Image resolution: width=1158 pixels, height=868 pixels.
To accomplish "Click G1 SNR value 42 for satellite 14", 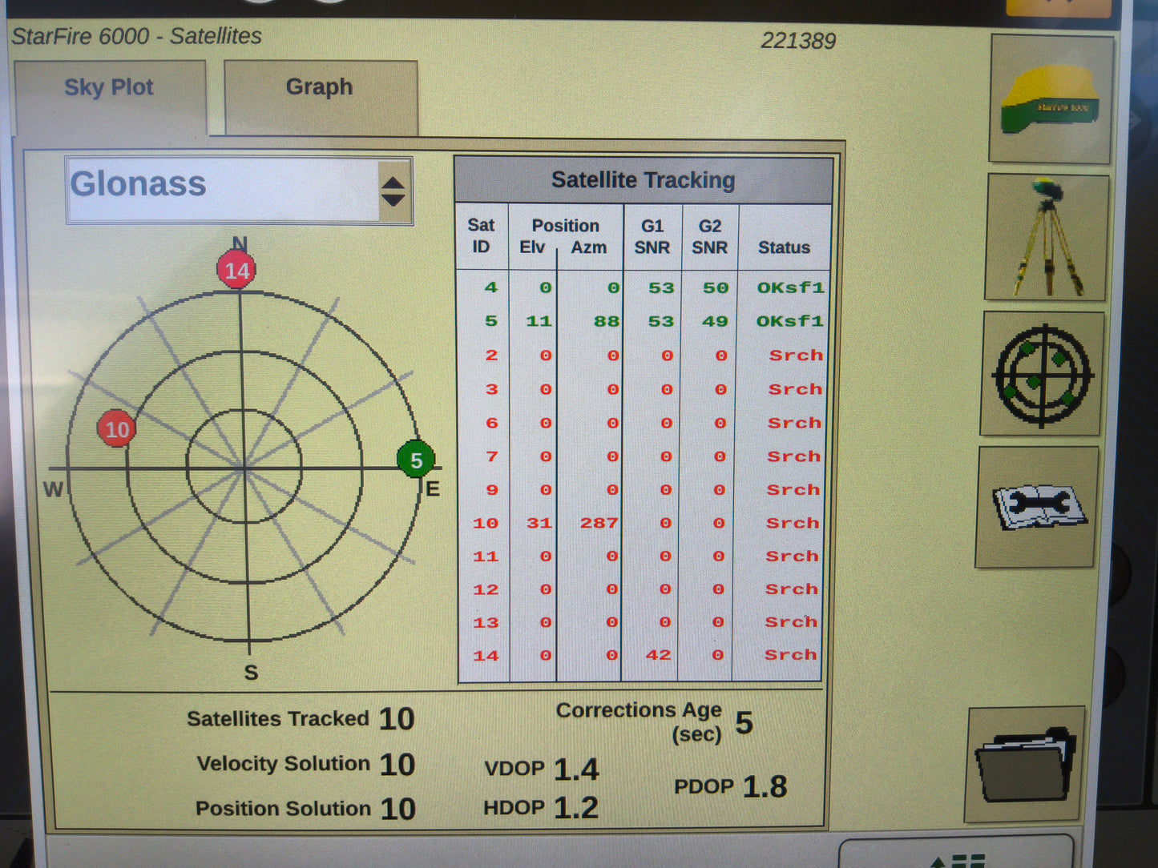I will pos(658,655).
